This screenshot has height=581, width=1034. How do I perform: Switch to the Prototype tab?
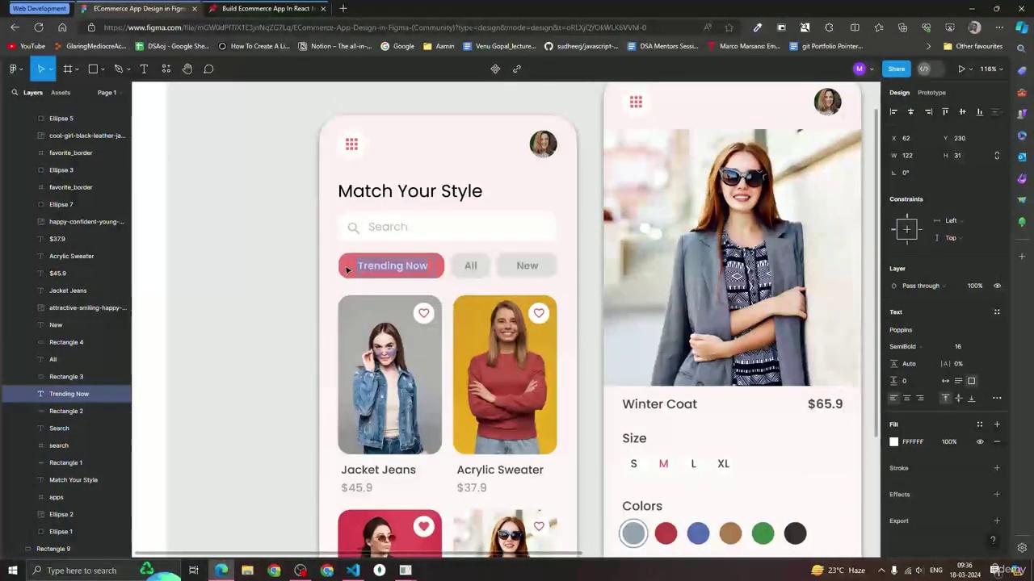[x=931, y=93]
